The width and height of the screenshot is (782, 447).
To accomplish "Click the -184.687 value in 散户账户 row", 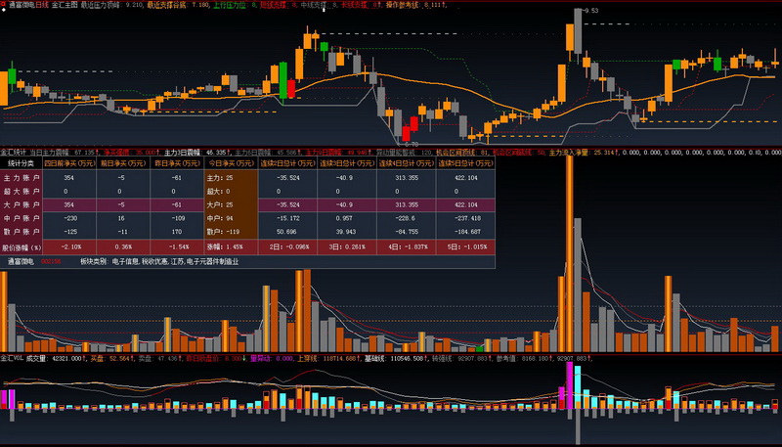I will pyautogui.click(x=466, y=232).
